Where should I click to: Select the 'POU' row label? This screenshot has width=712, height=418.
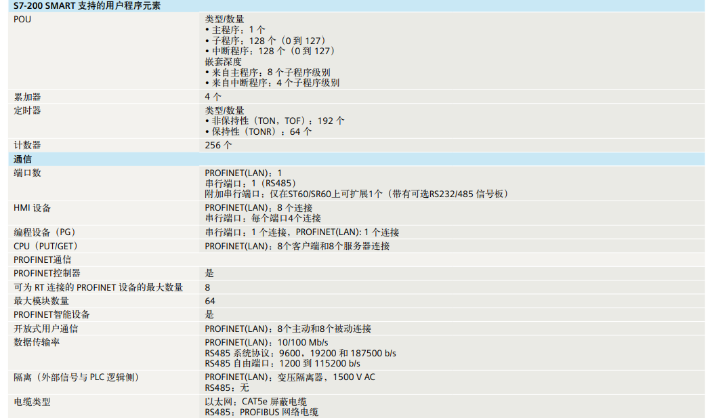click(22, 20)
